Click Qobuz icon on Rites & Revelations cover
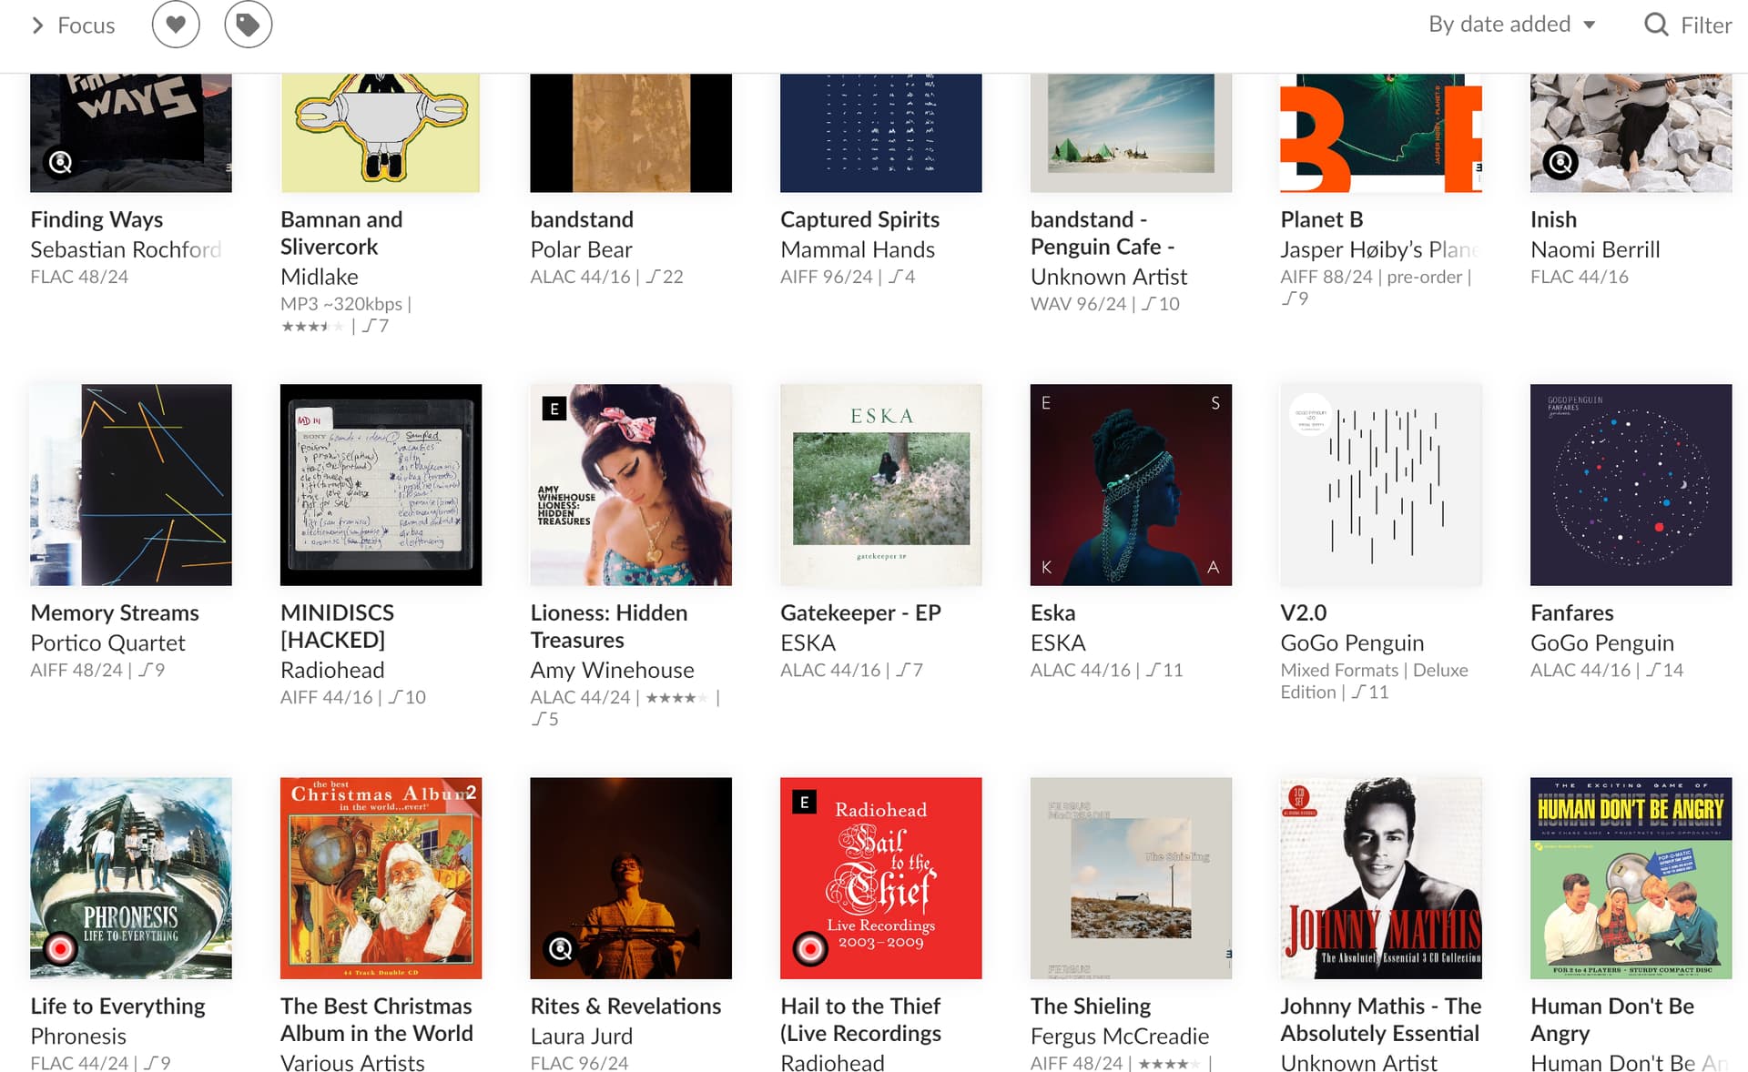The width and height of the screenshot is (1748, 1072). pos(560,949)
